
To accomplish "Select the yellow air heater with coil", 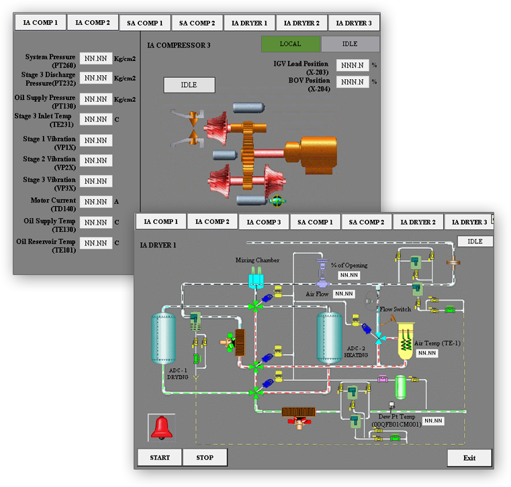I will 406,341.
